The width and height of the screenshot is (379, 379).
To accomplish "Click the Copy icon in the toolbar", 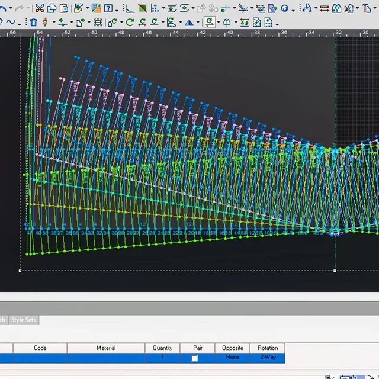I will tap(52, 8).
